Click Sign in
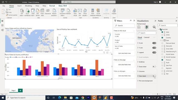Image resolution: width=178 pixels, height=100 pixels. pyautogui.click(x=156, y=2)
